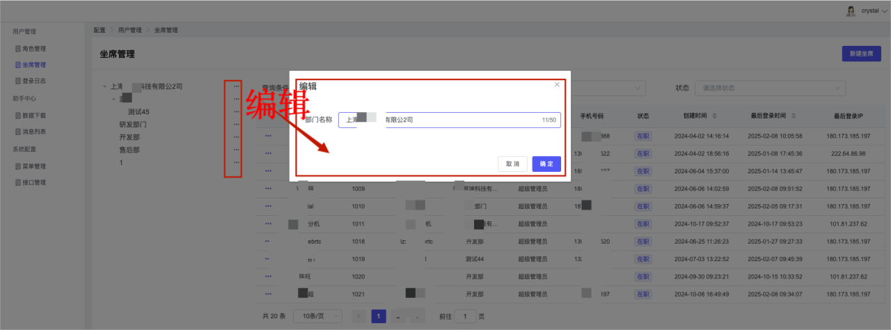This screenshot has height=330, width=891.
Task: Click the 登录日志 sidebar icon
Action: point(18,81)
